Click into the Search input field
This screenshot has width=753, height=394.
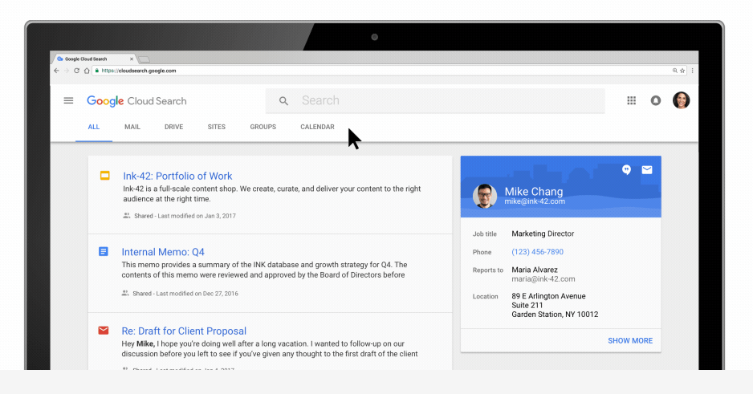435,101
